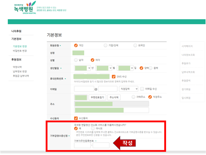Choose 남자 gender option

76,60
